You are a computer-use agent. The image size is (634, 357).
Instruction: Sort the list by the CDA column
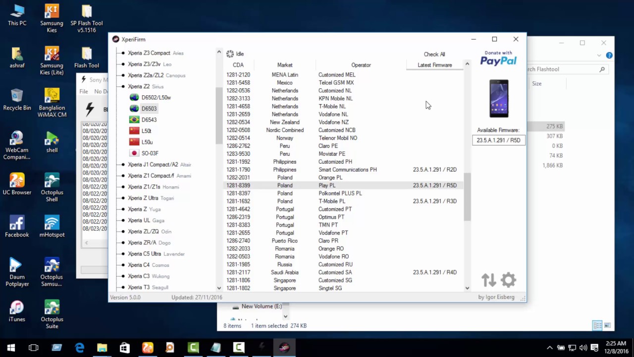(238, 65)
